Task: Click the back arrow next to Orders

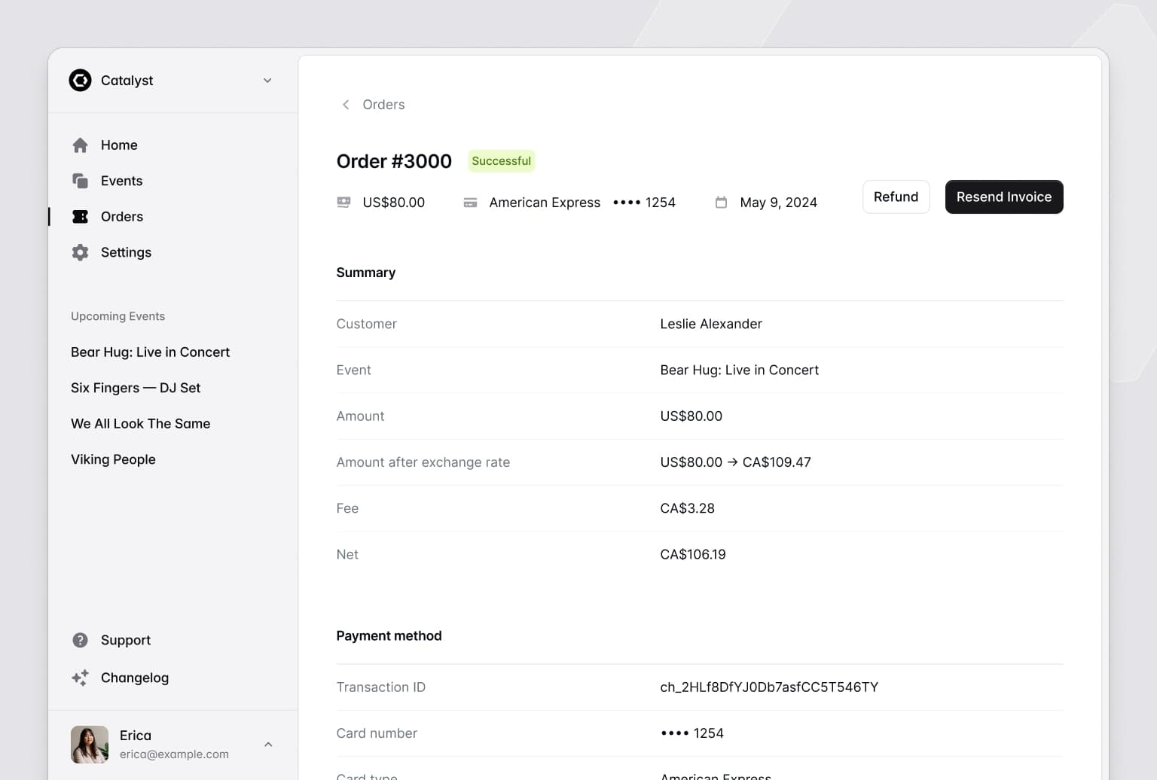Action: coord(345,105)
